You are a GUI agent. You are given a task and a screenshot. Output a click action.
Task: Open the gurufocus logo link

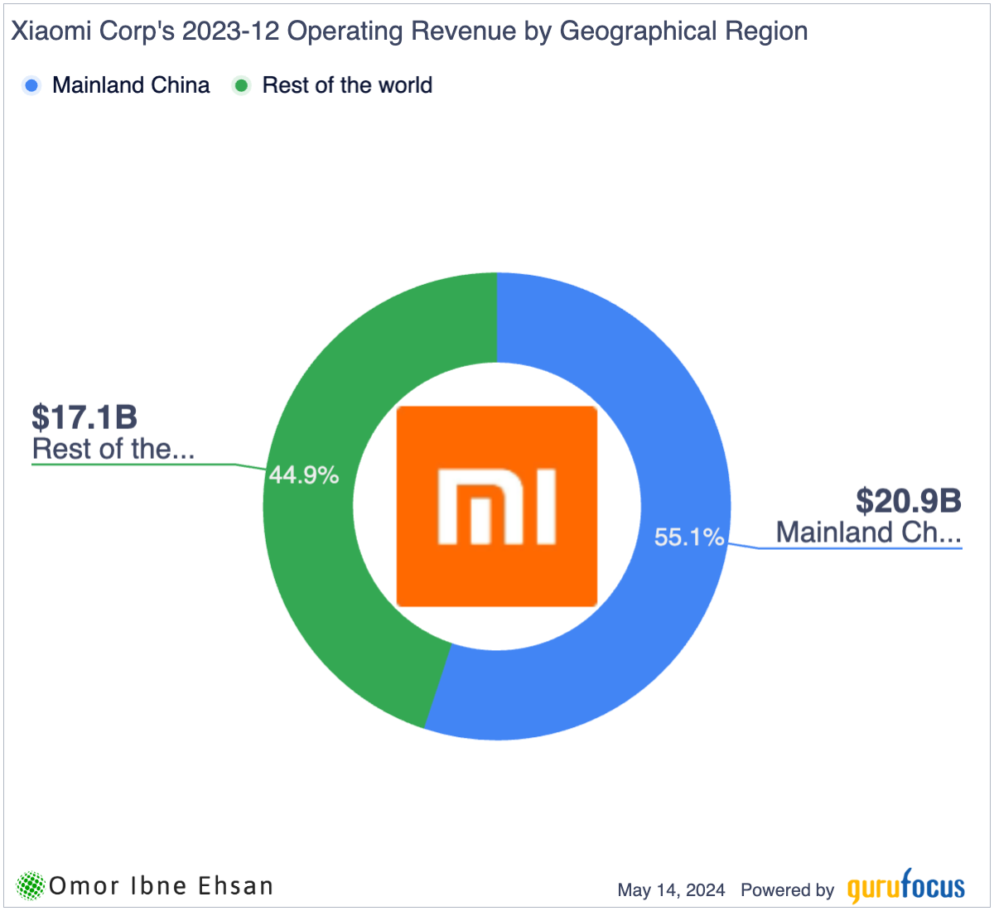tap(906, 887)
